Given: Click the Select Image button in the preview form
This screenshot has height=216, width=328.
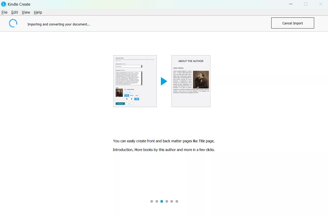Looking at the screenshot, I should (128, 92).
